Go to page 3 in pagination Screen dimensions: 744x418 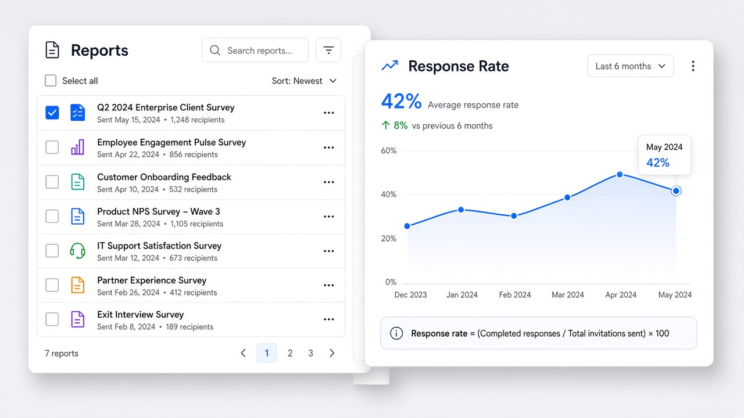311,353
